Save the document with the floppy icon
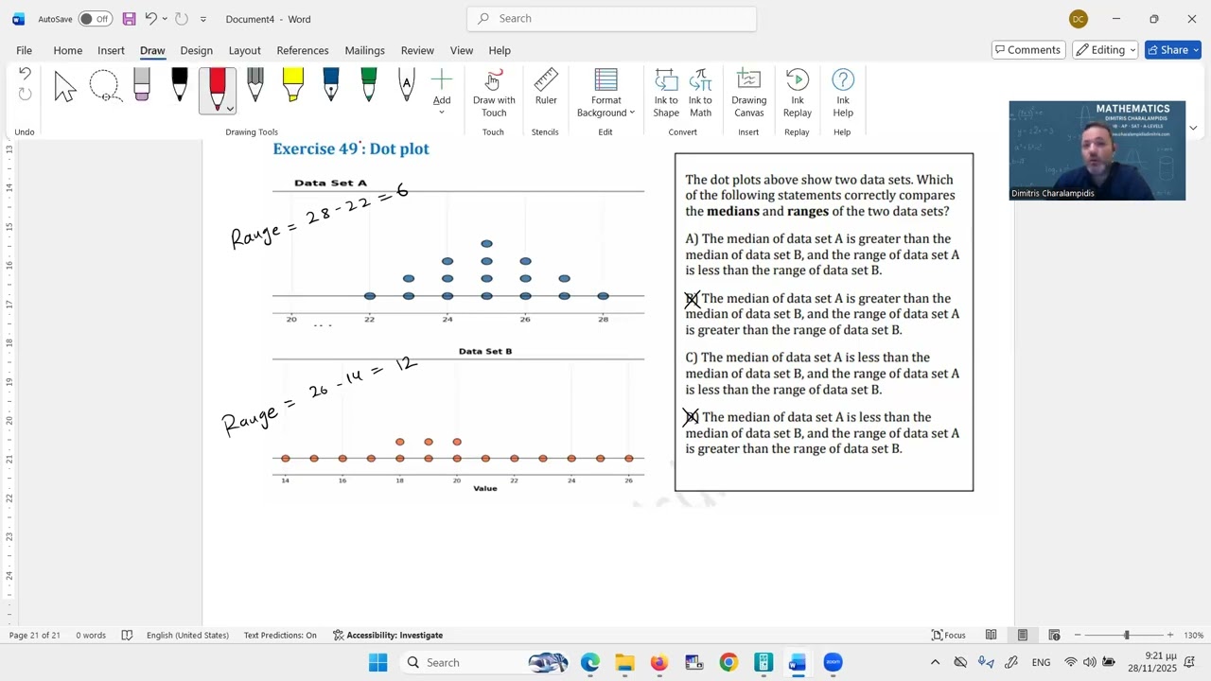 click(x=130, y=19)
